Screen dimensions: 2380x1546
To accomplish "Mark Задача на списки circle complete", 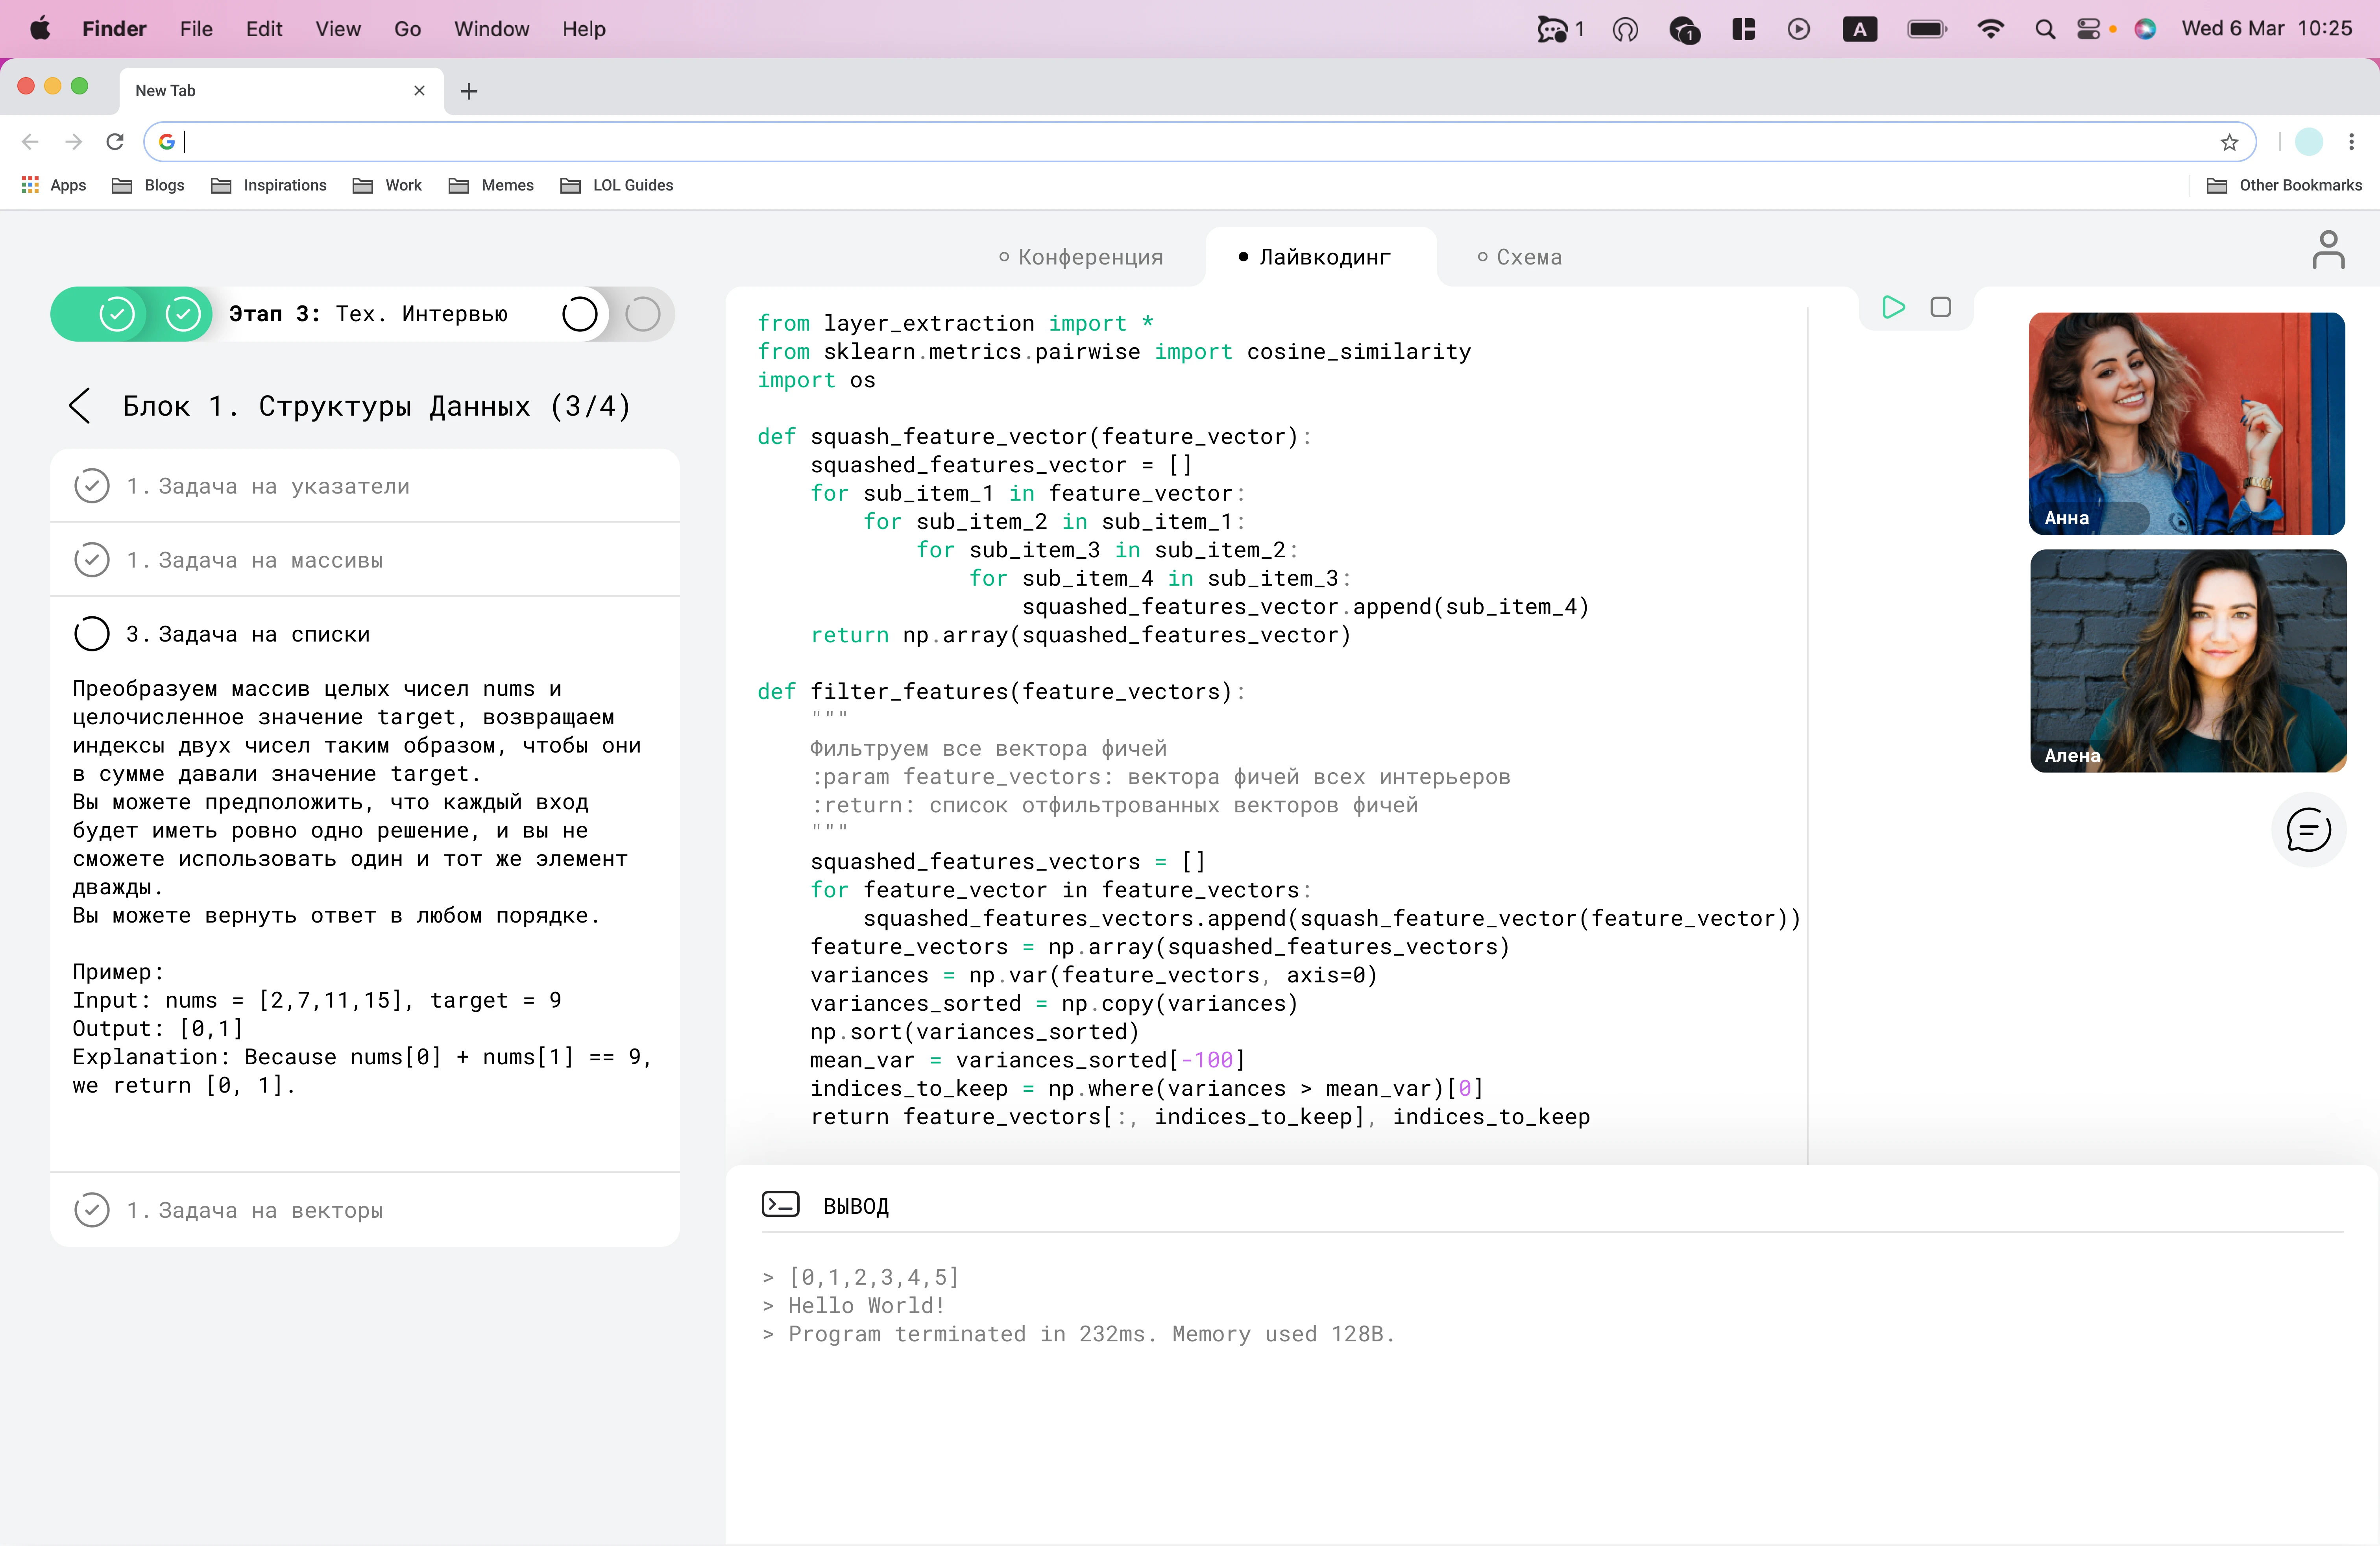I will [x=92, y=634].
